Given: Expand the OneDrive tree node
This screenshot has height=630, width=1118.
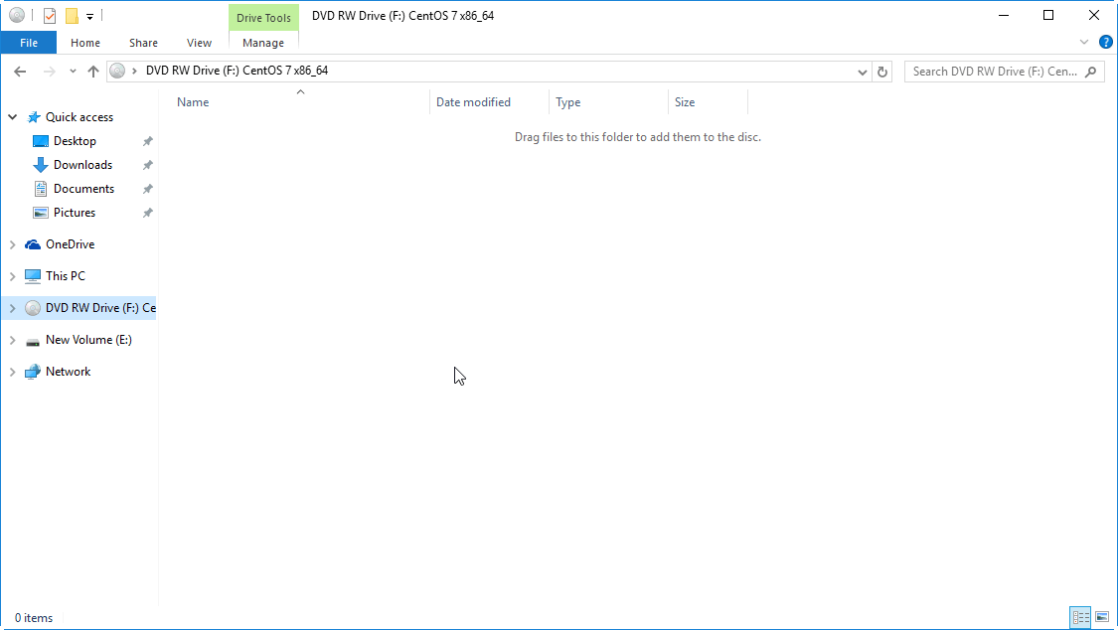Looking at the screenshot, I should pyautogui.click(x=13, y=244).
